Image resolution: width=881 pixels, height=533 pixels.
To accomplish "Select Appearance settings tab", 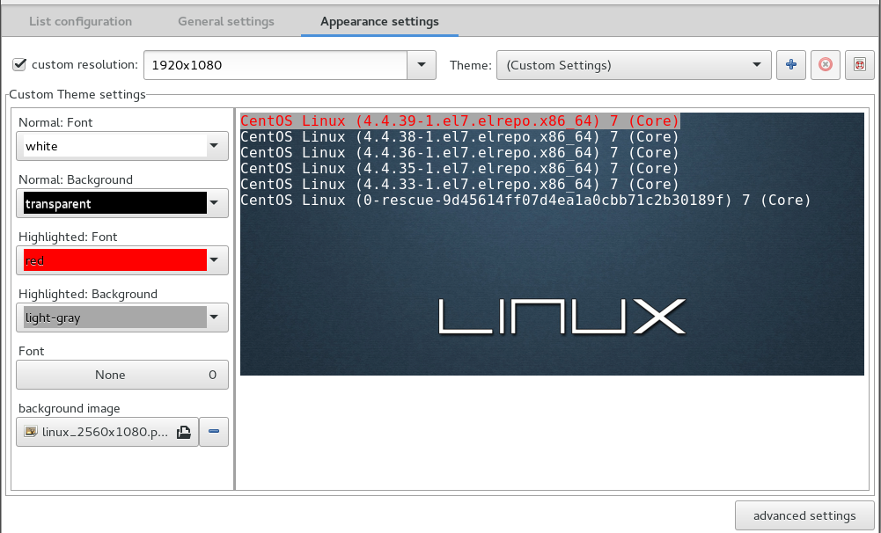I will point(379,21).
